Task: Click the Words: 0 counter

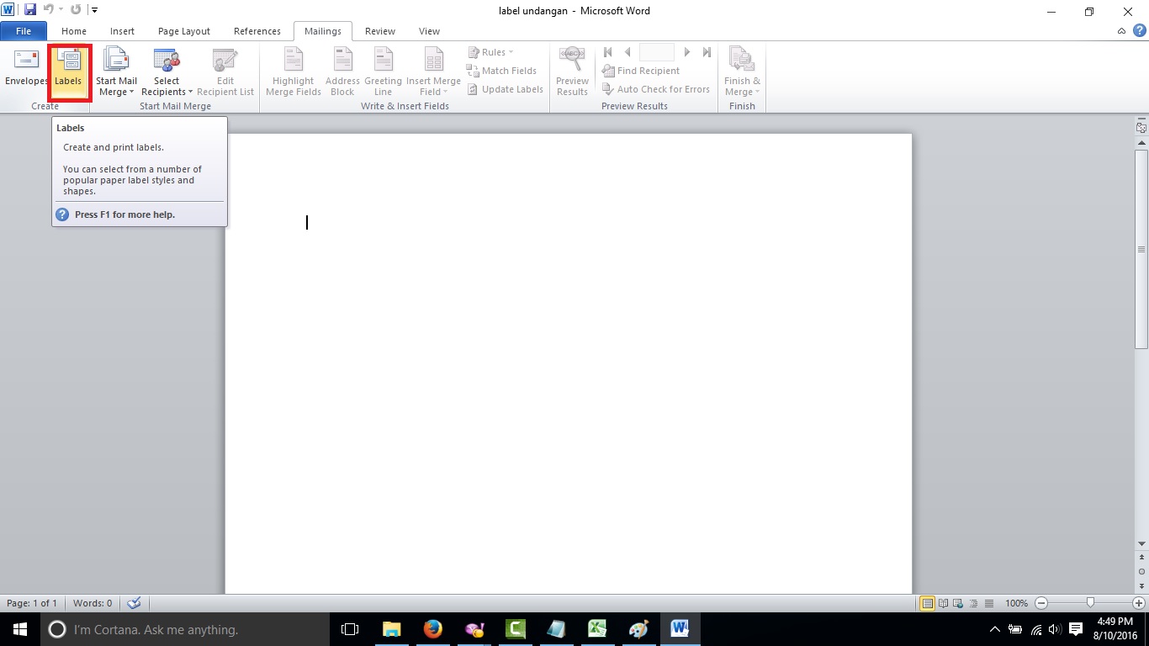Action: [x=93, y=603]
